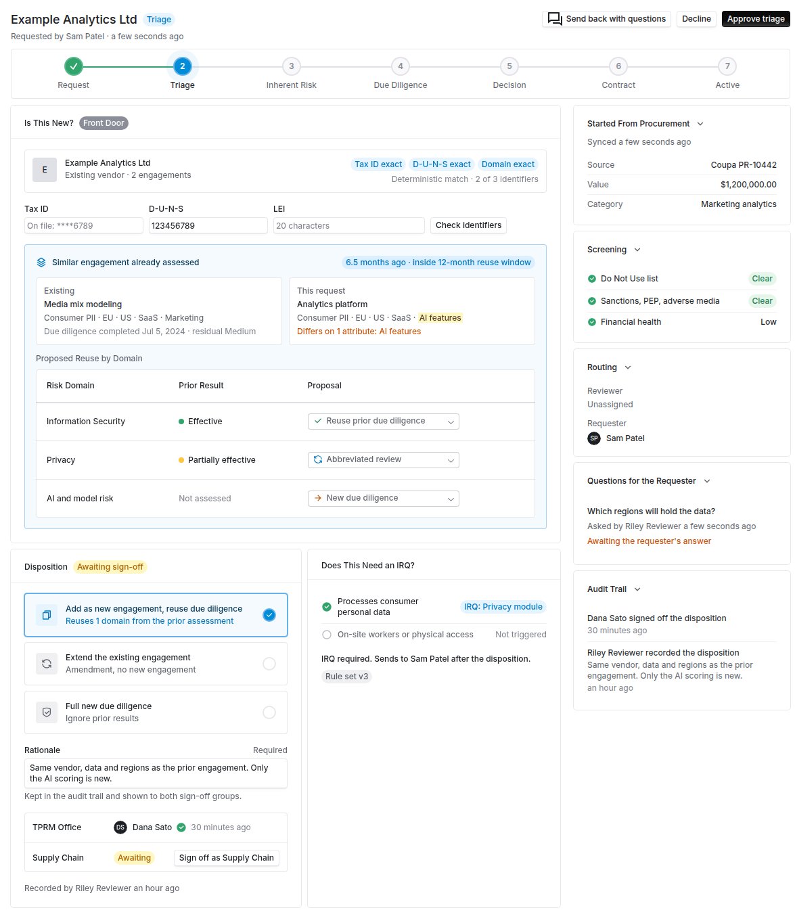
Task: Click the On-site workers or physical access indicator
Action: [327, 635]
